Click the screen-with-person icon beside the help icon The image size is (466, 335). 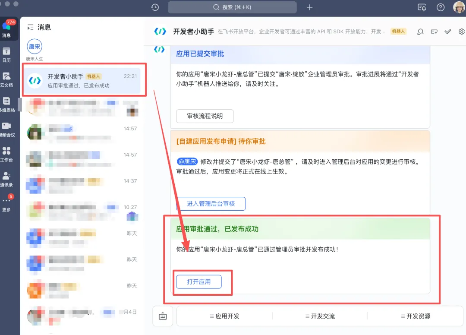coord(422,7)
